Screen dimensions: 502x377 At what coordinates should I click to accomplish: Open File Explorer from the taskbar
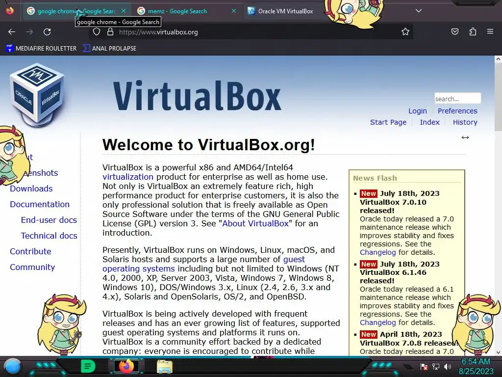coord(165,367)
